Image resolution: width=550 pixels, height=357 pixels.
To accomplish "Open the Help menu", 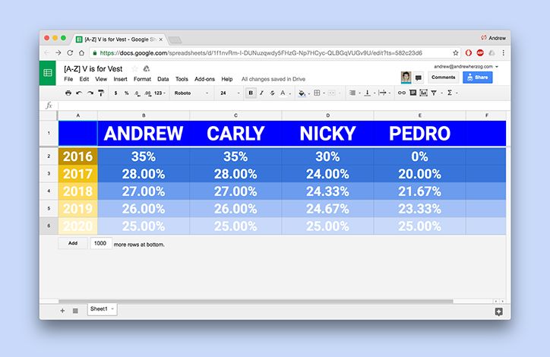I will point(227,79).
